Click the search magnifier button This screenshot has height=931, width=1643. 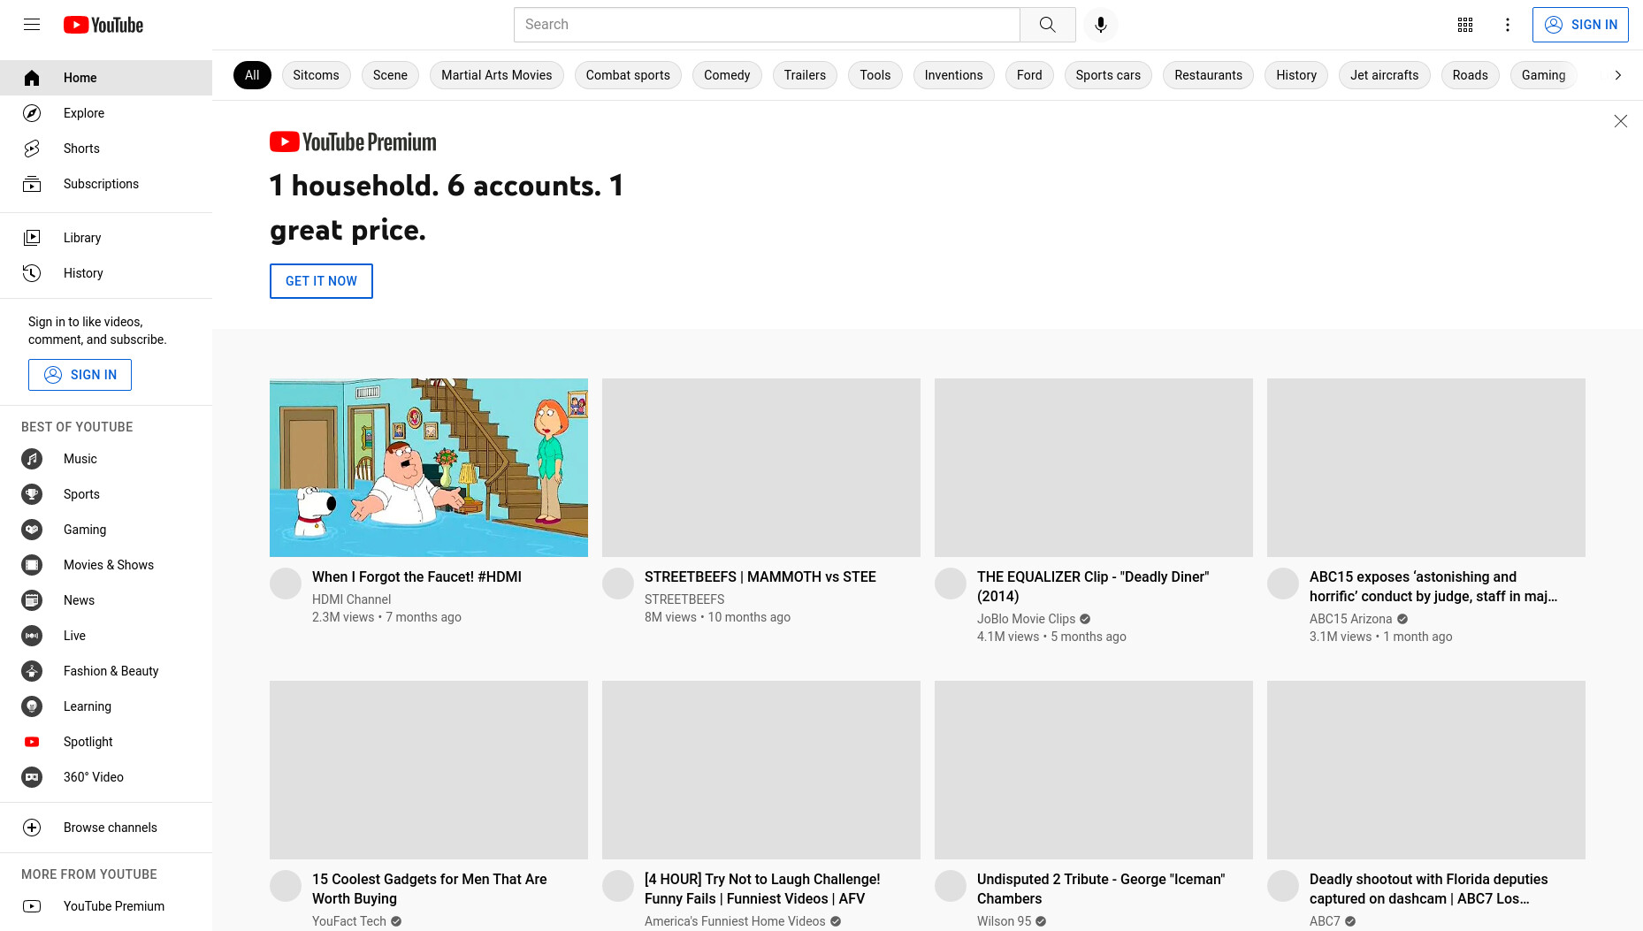pyautogui.click(x=1048, y=25)
